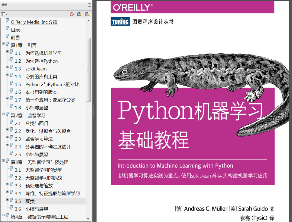Expand section 3.5 聚类
Viewport: 292px width, 222px height.
[x=8, y=200]
